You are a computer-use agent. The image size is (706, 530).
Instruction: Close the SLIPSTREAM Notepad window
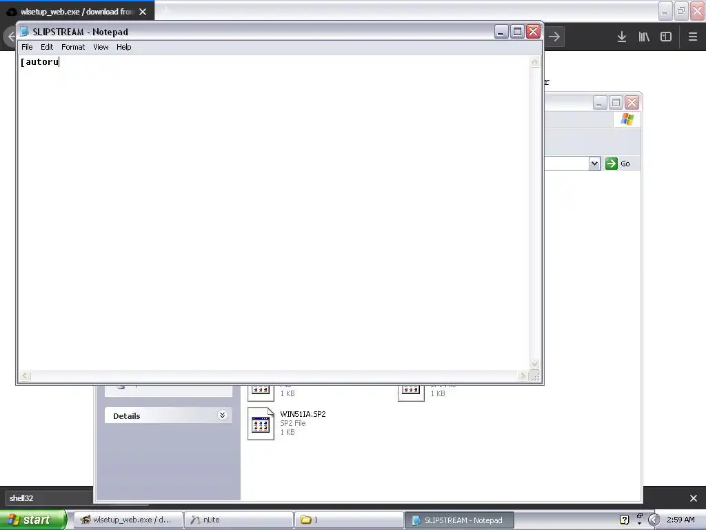click(534, 32)
